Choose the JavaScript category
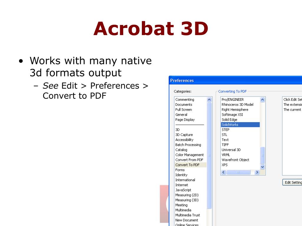This screenshot has width=302, height=226. coord(183,190)
